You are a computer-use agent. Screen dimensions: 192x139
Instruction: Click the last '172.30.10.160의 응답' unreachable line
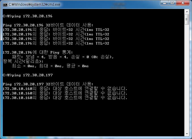point(65,98)
